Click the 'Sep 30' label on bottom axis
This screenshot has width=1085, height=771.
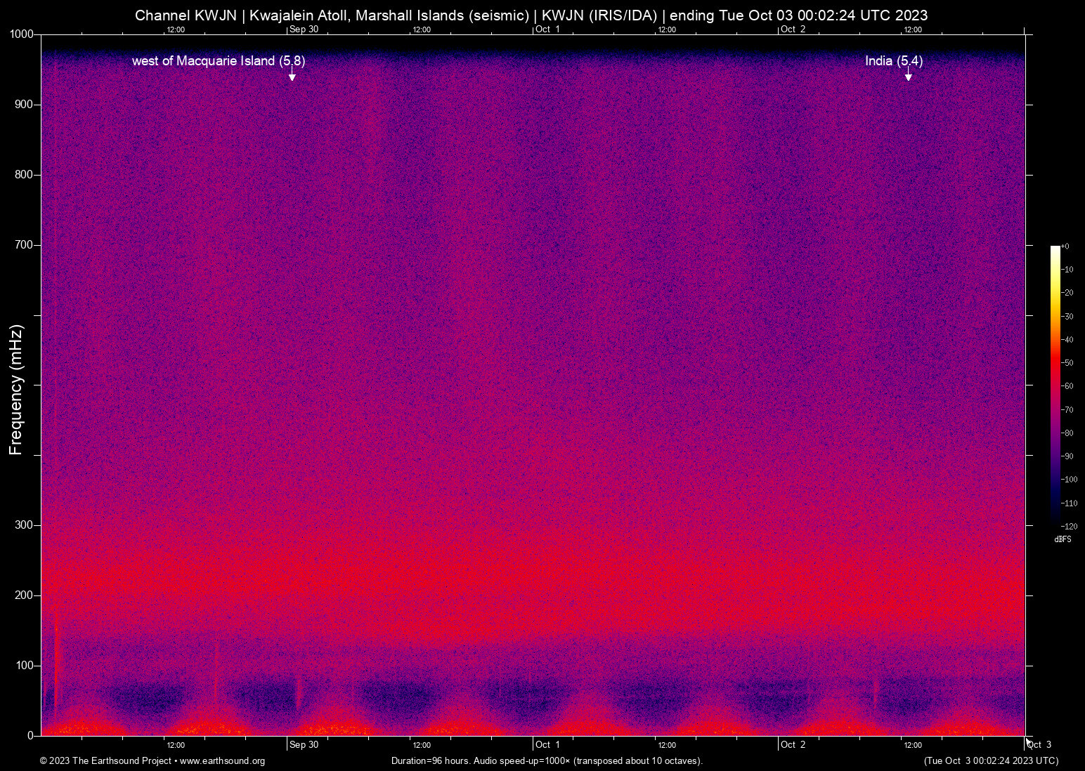pyautogui.click(x=304, y=745)
